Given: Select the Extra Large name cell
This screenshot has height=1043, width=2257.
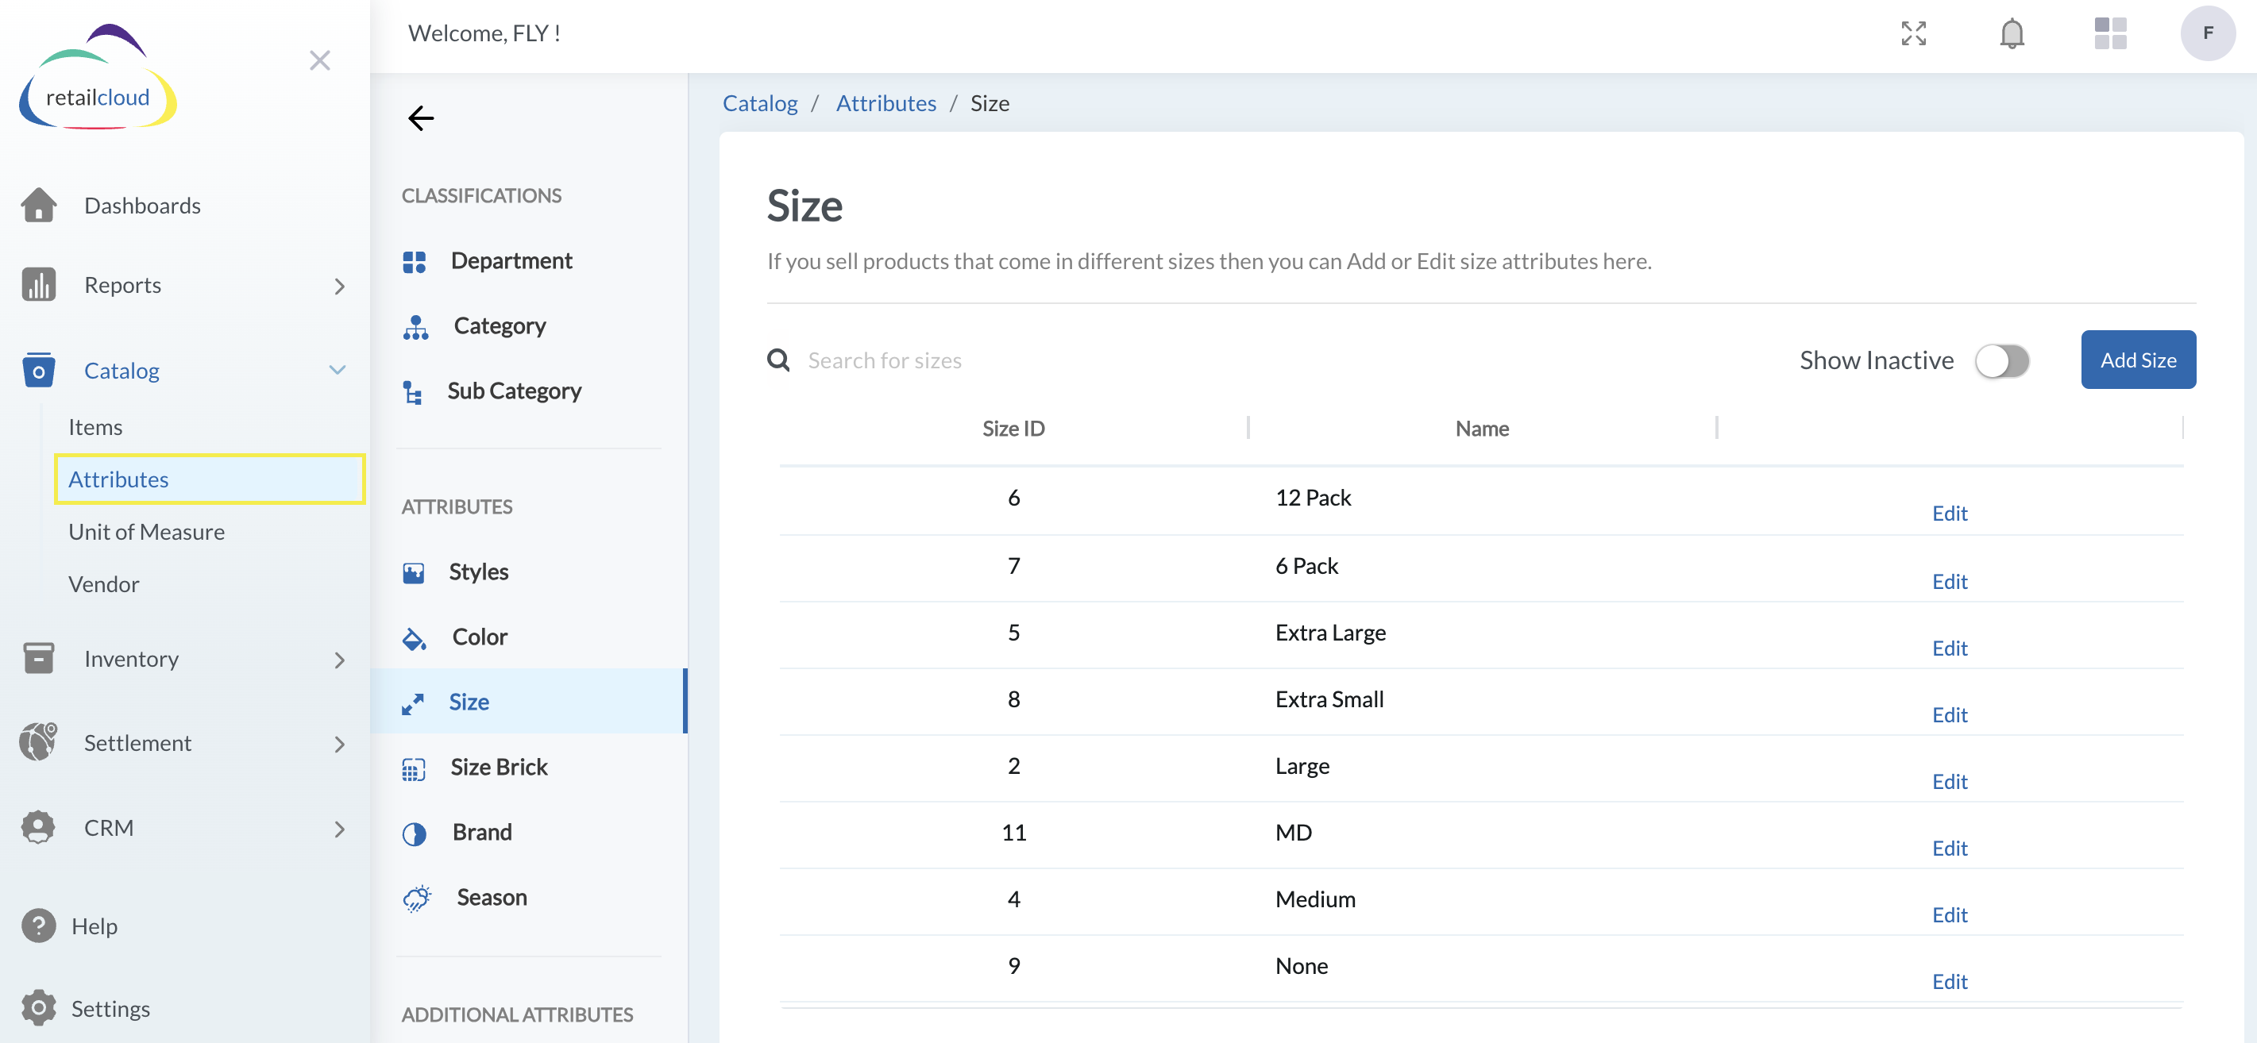Looking at the screenshot, I should click(x=1330, y=633).
